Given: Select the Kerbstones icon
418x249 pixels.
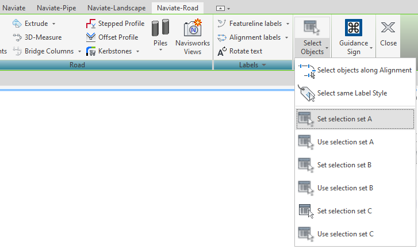Looking at the screenshot, I should [91, 51].
